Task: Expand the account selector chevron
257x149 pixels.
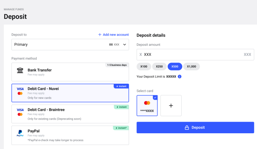Action: pyautogui.click(x=125, y=44)
